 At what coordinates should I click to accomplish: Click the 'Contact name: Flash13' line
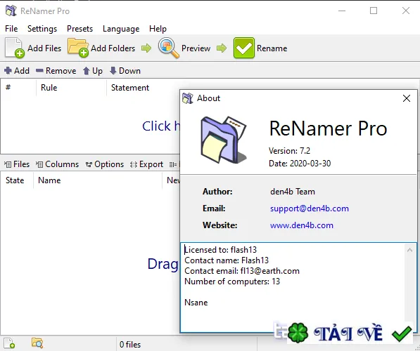[227, 260]
